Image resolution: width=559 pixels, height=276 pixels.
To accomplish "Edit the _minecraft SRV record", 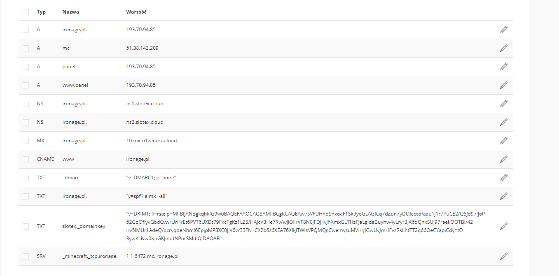I will [503, 256].
